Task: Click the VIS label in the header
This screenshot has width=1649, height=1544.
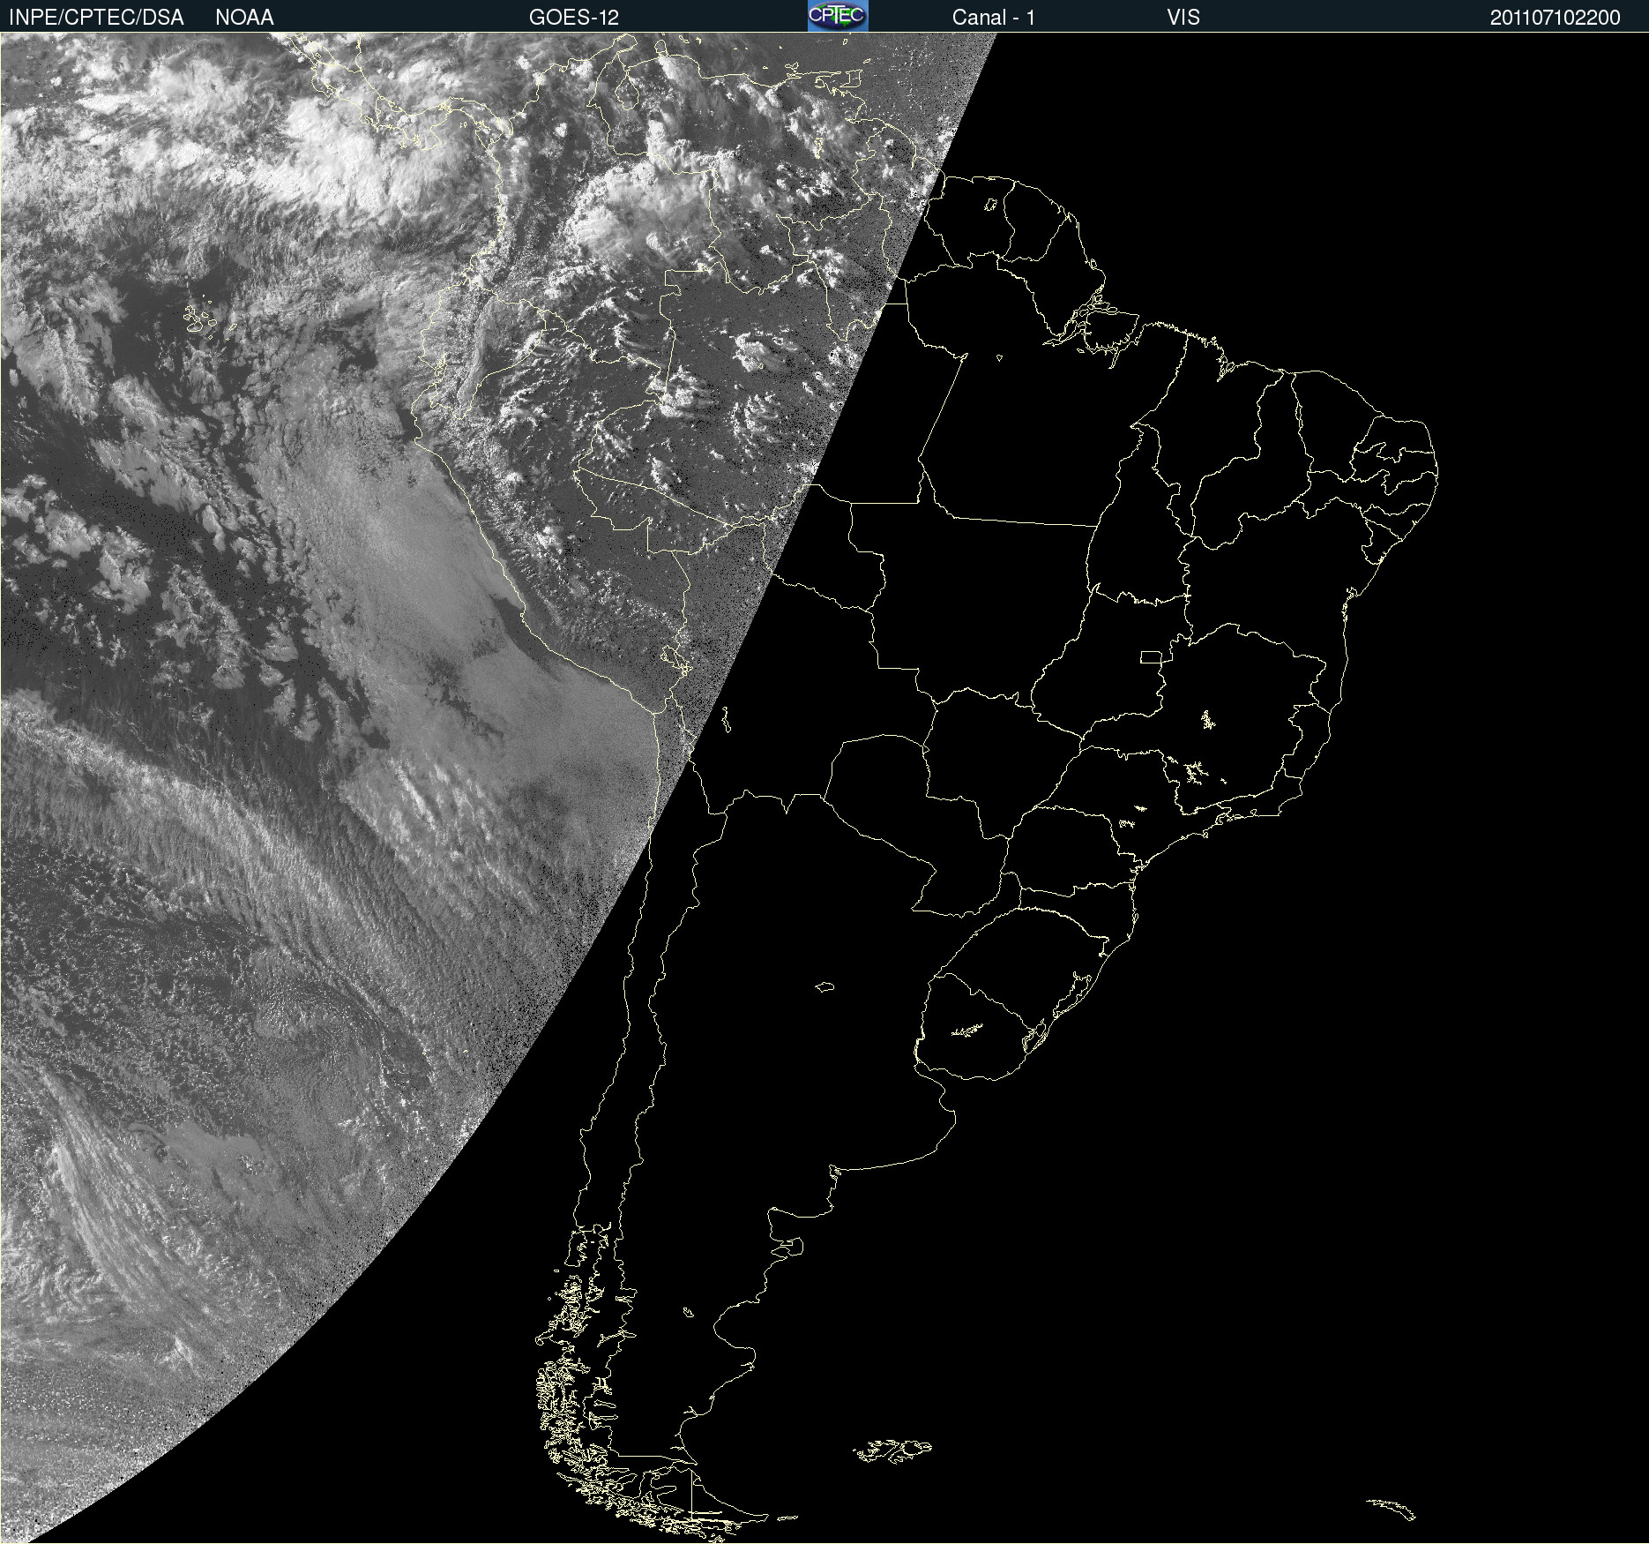Action: click(1183, 18)
